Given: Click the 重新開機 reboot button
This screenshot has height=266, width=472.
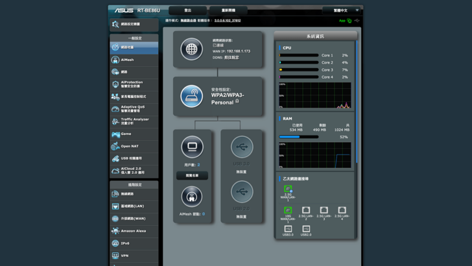Looking at the screenshot, I should [x=229, y=10].
